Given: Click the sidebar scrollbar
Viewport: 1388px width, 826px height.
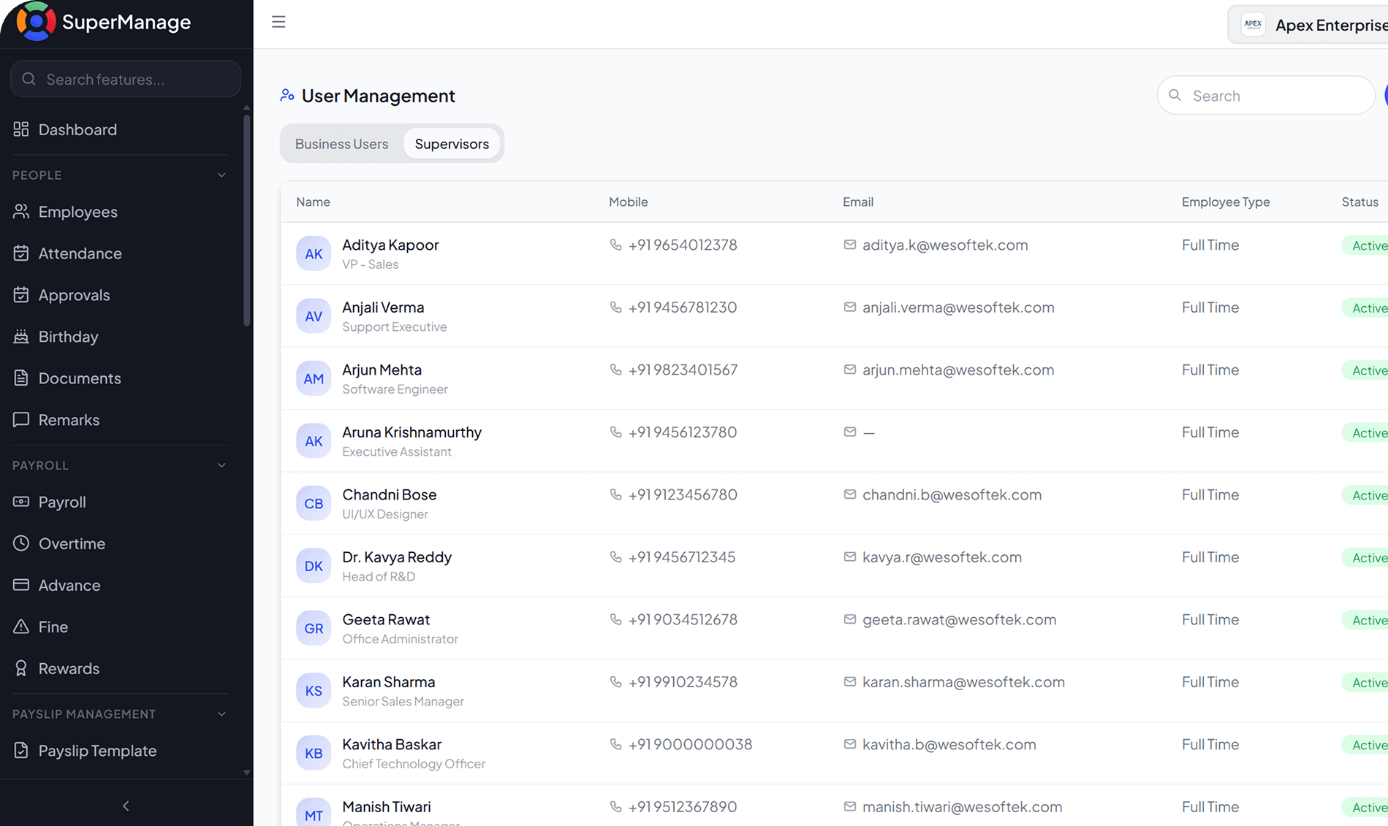Looking at the screenshot, I should 246,219.
